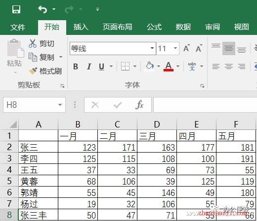Open Customize Quick Access Toolbar dropdown
This screenshot has height=221, width=257.
pyautogui.click(x=97, y=9)
